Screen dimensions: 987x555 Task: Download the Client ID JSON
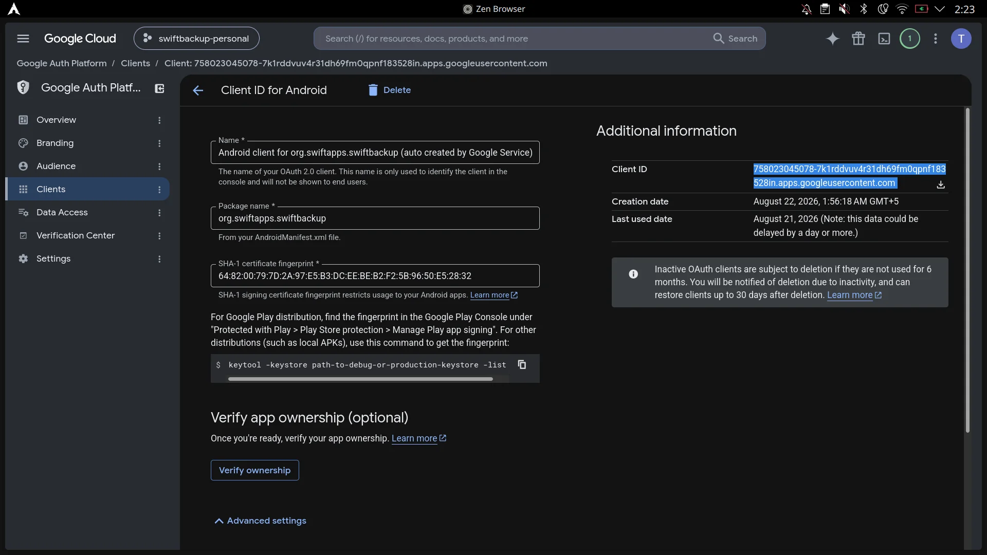pos(941,184)
